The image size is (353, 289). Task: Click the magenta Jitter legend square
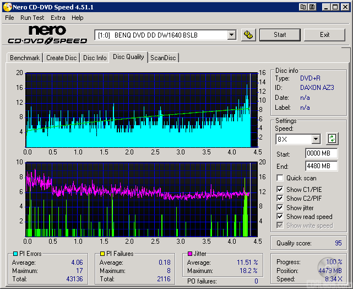pyautogui.click(x=190, y=254)
